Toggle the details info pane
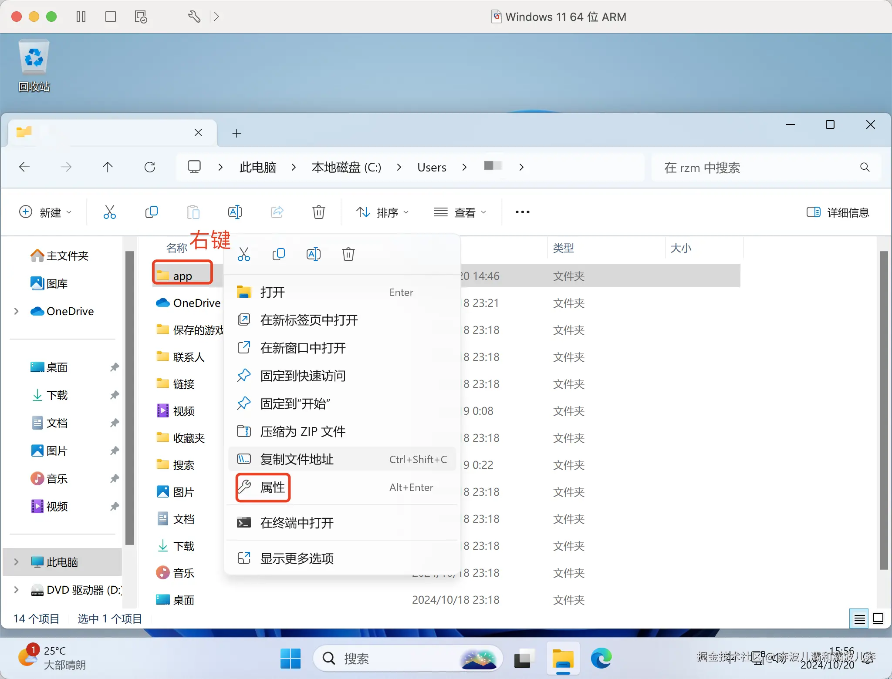The width and height of the screenshot is (892, 679). click(838, 212)
